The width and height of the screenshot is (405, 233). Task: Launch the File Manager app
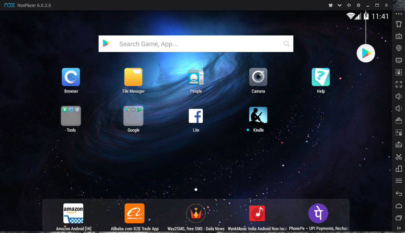[x=133, y=77]
